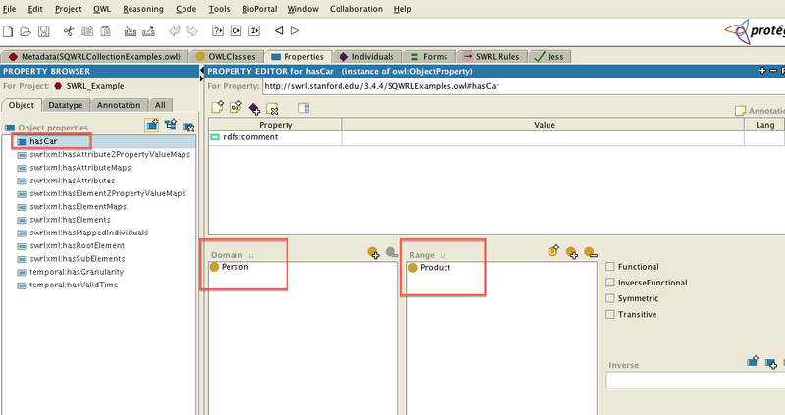Enable the Functional checkbox
This screenshot has height=415, width=785.
coord(609,266)
